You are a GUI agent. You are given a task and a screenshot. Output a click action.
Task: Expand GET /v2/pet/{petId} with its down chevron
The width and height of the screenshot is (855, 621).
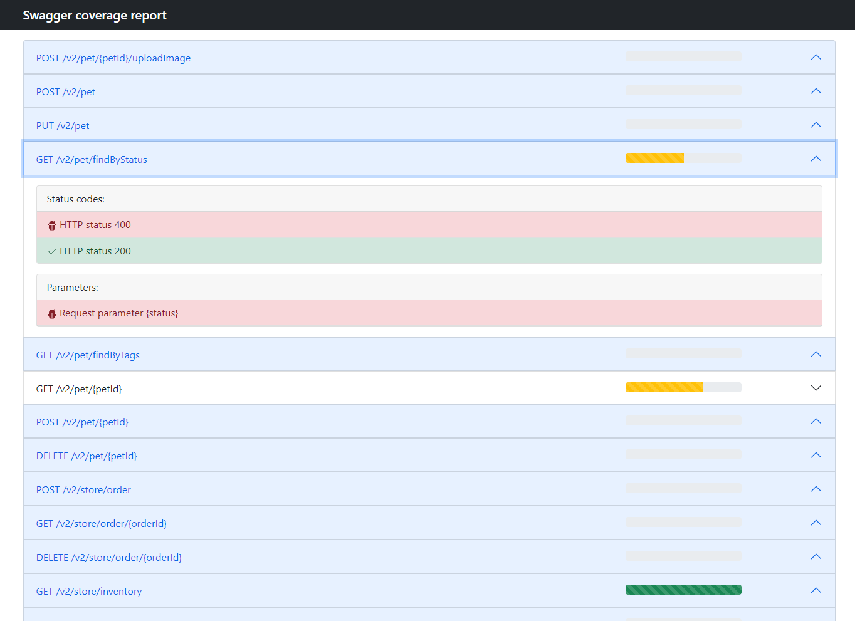point(816,389)
